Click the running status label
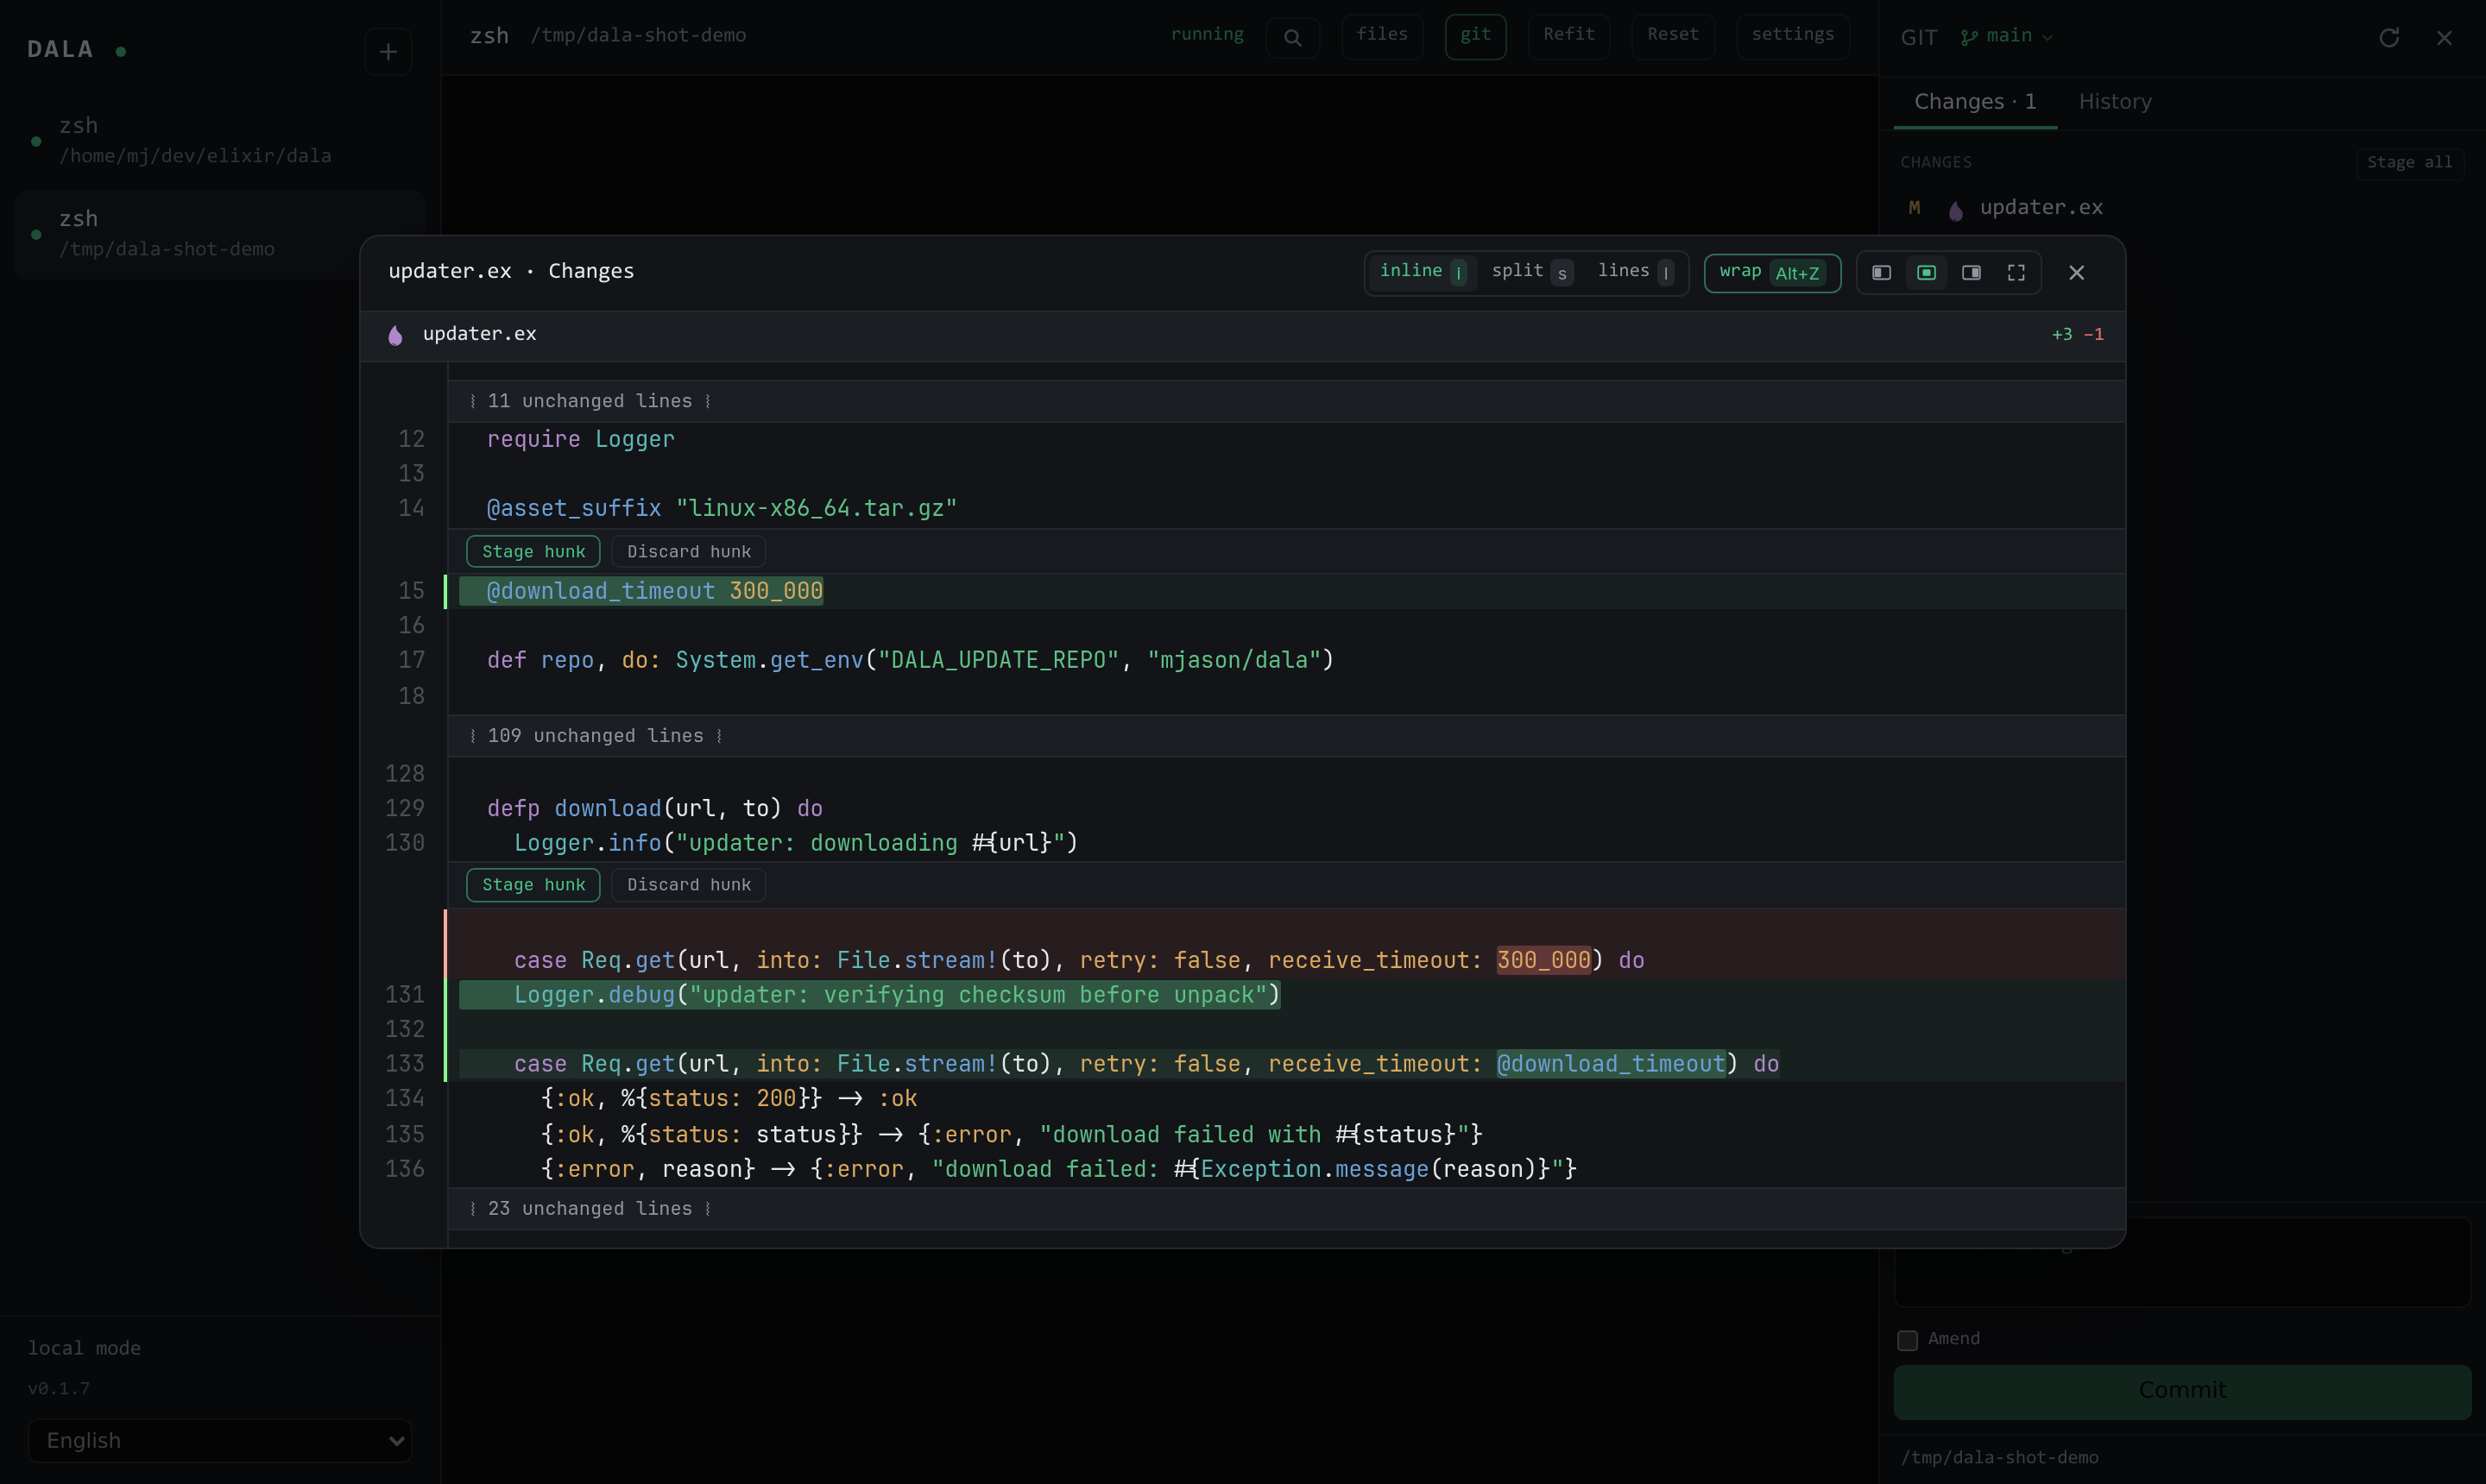 tap(1207, 35)
